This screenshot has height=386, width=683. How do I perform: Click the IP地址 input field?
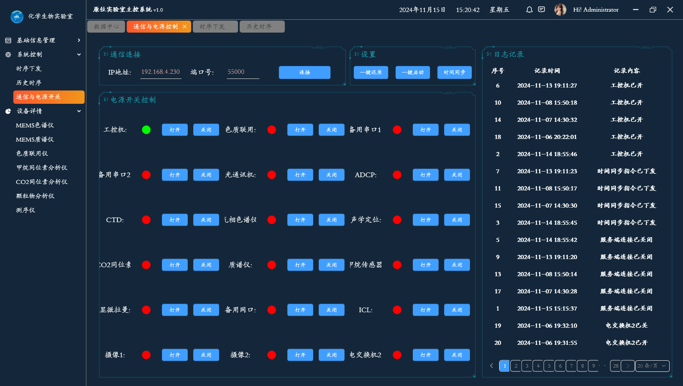pos(161,72)
